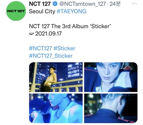Open the #NCT127 hashtag
Image resolution: width=143 pixels, height=125 pixels.
click(x=41, y=48)
